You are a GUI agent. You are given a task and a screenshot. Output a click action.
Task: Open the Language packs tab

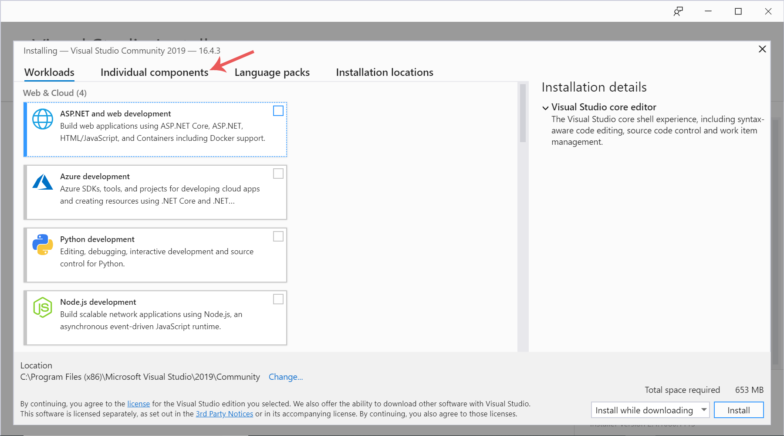[272, 72]
